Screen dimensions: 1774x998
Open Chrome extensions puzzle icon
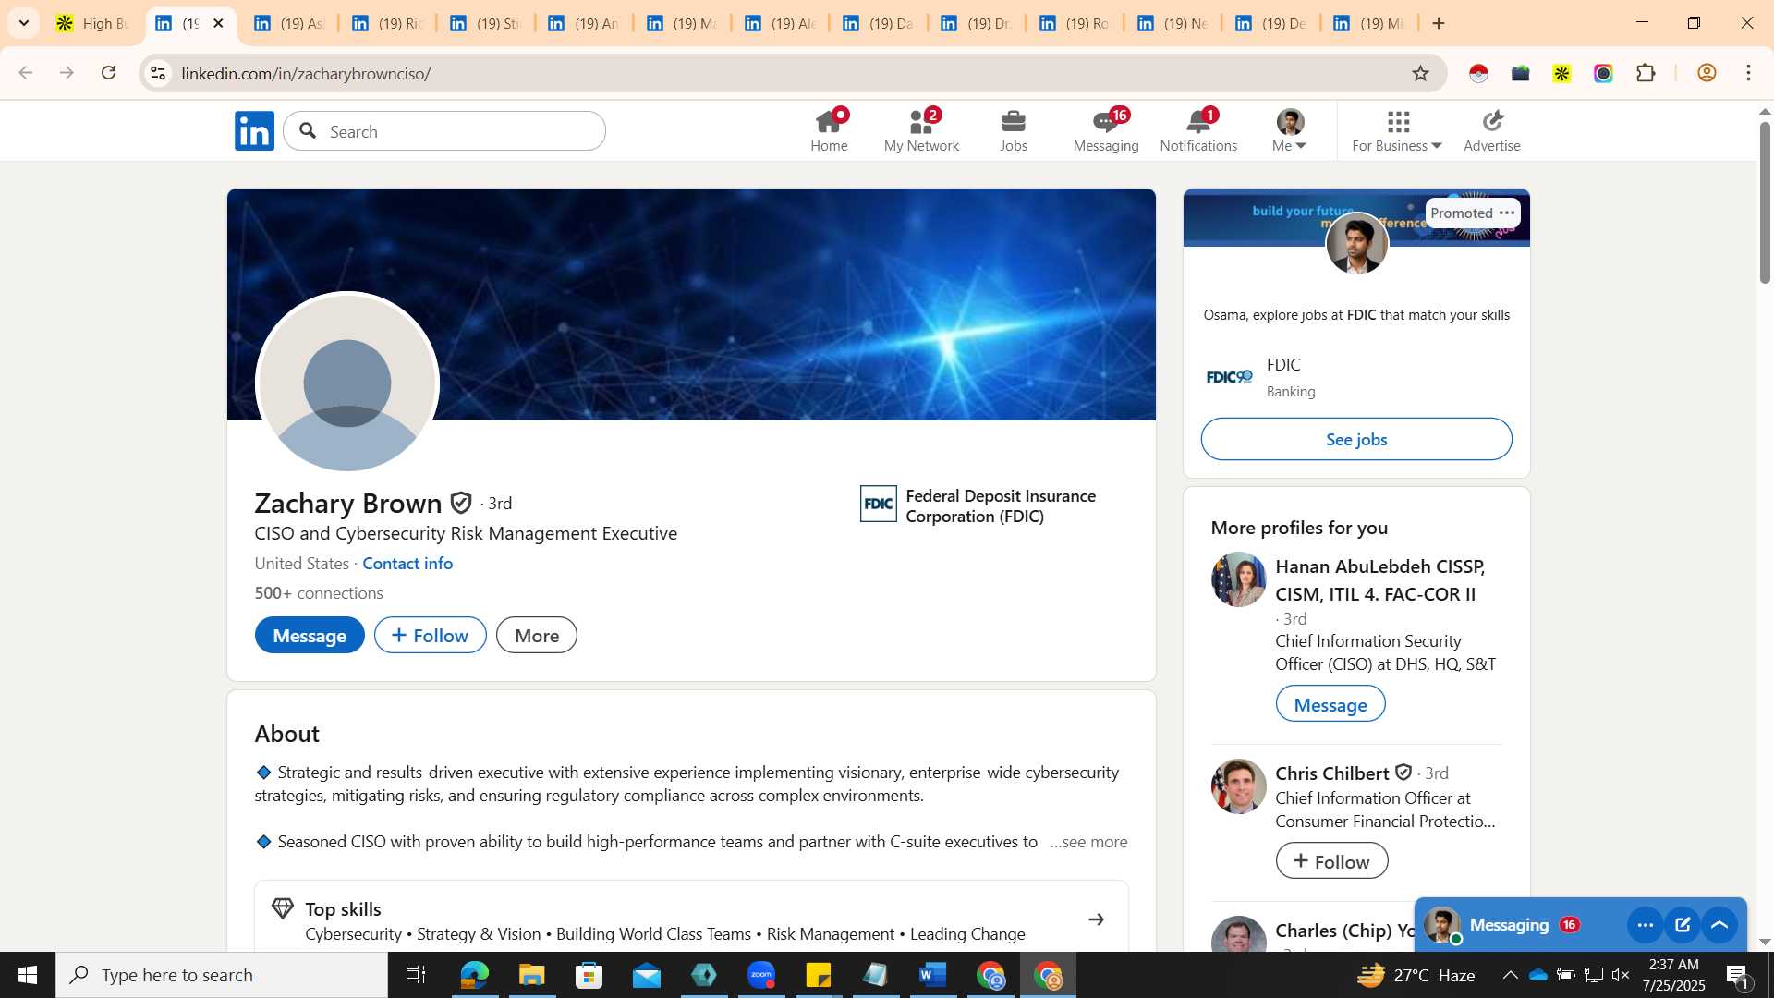(x=1646, y=73)
